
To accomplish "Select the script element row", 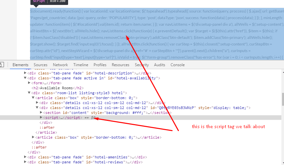I will point(141,118).
